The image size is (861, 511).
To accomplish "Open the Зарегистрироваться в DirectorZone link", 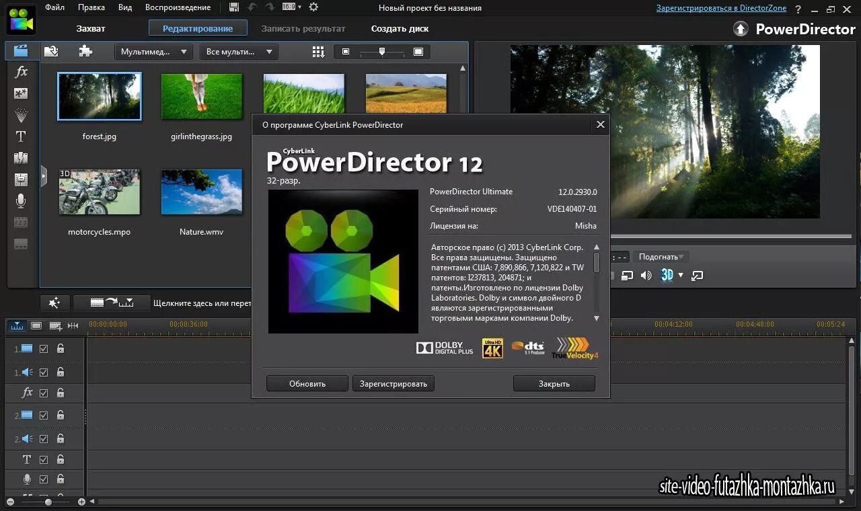I will (x=722, y=8).
